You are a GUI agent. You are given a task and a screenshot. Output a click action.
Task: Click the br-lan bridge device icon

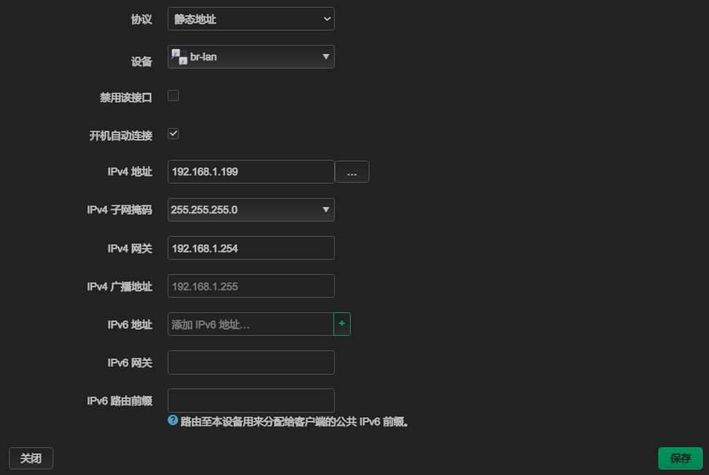point(180,57)
